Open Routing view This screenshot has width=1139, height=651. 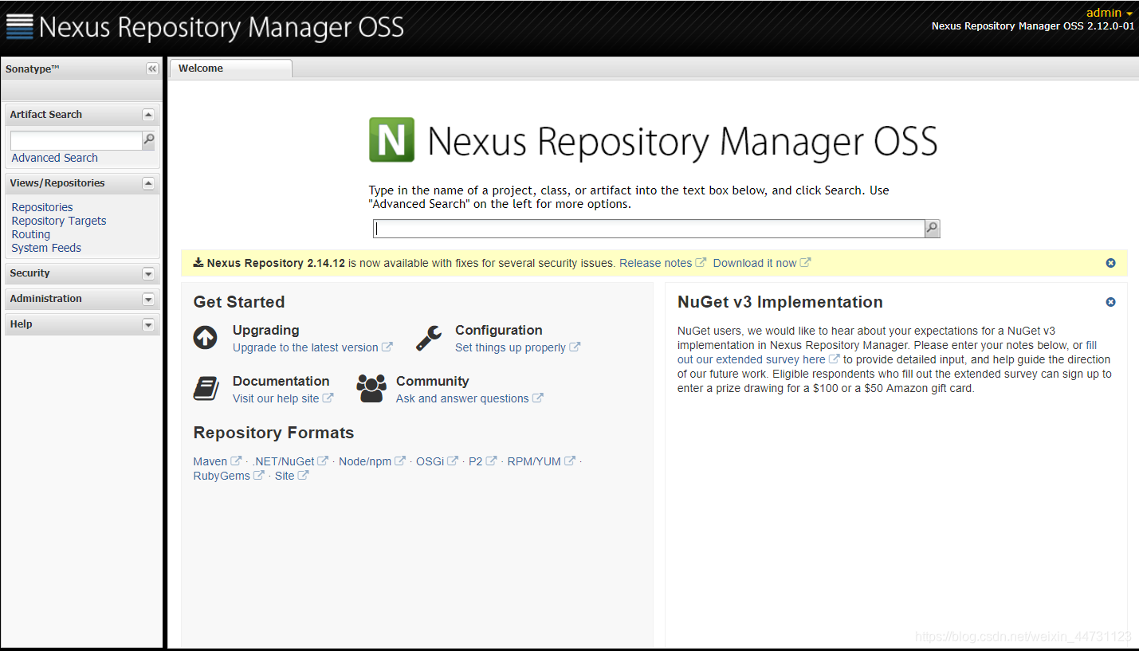pyautogui.click(x=31, y=234)
